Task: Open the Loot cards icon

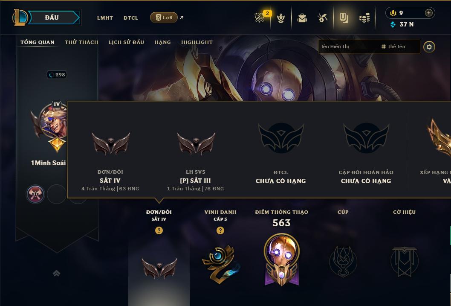Action: click(344, 18)
